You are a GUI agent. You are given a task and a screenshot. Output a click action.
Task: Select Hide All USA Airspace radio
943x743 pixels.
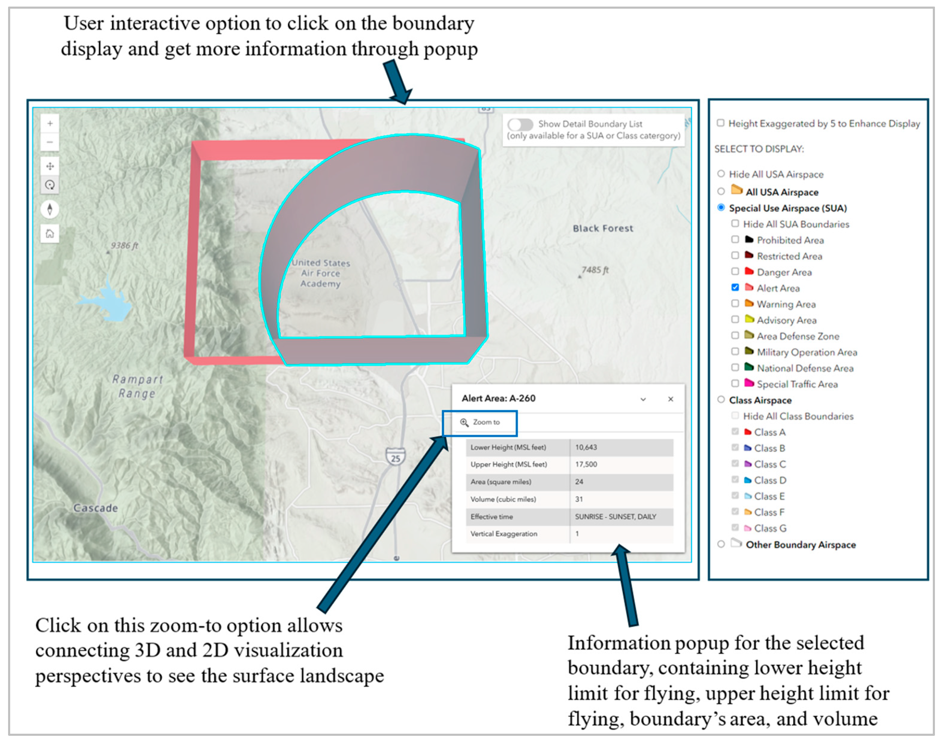pyautogui.click(x=721, y=174)
